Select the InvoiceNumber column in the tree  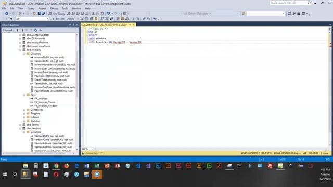(55, 65)
